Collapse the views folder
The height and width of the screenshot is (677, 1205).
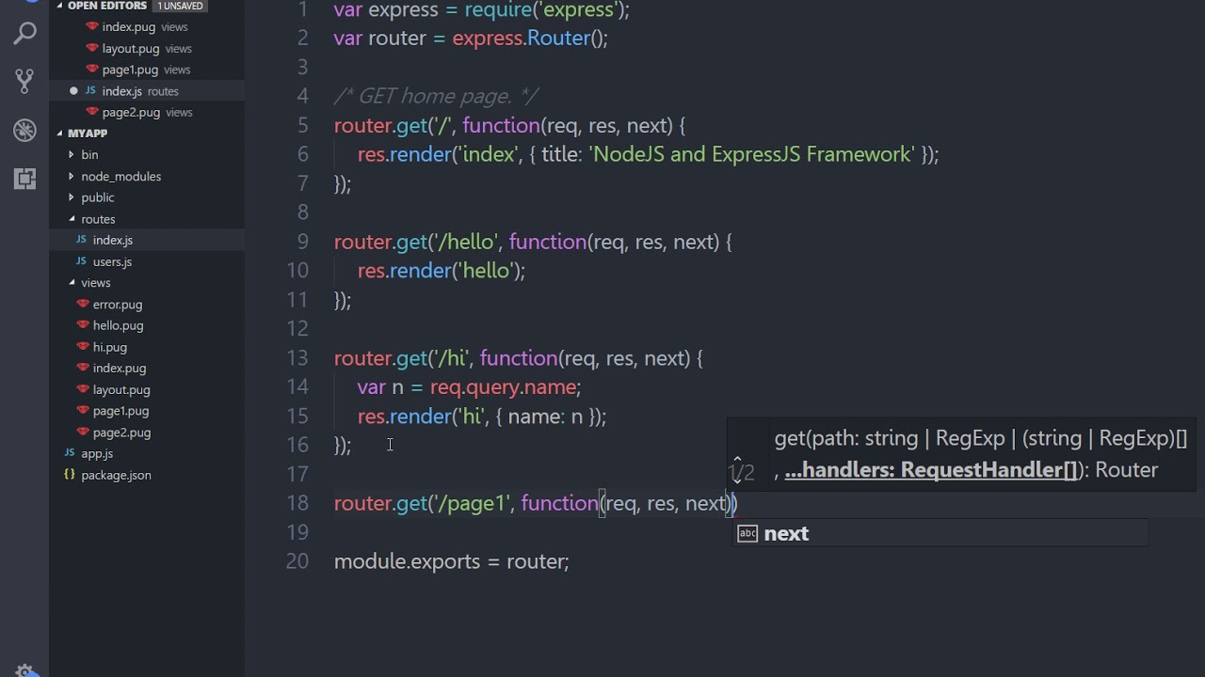click(x=72, y=282)
